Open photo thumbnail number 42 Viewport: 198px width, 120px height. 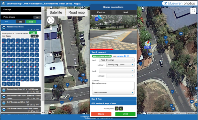9,65
